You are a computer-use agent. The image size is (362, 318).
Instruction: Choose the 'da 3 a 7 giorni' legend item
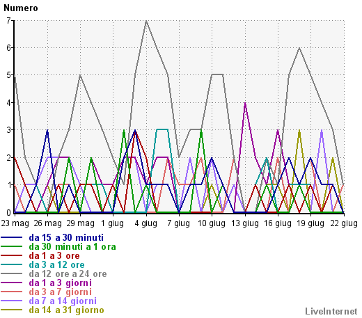(61, 292)
